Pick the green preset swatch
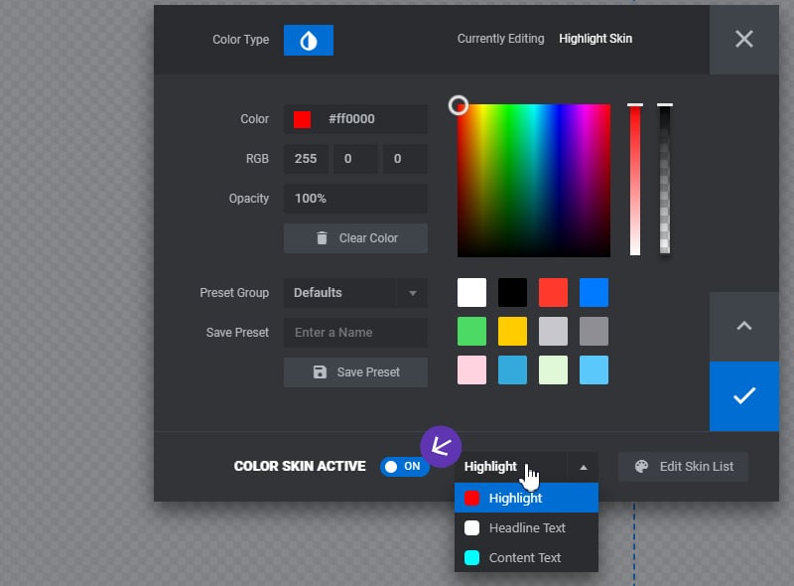The image size is (794, 586). point(471,331)
